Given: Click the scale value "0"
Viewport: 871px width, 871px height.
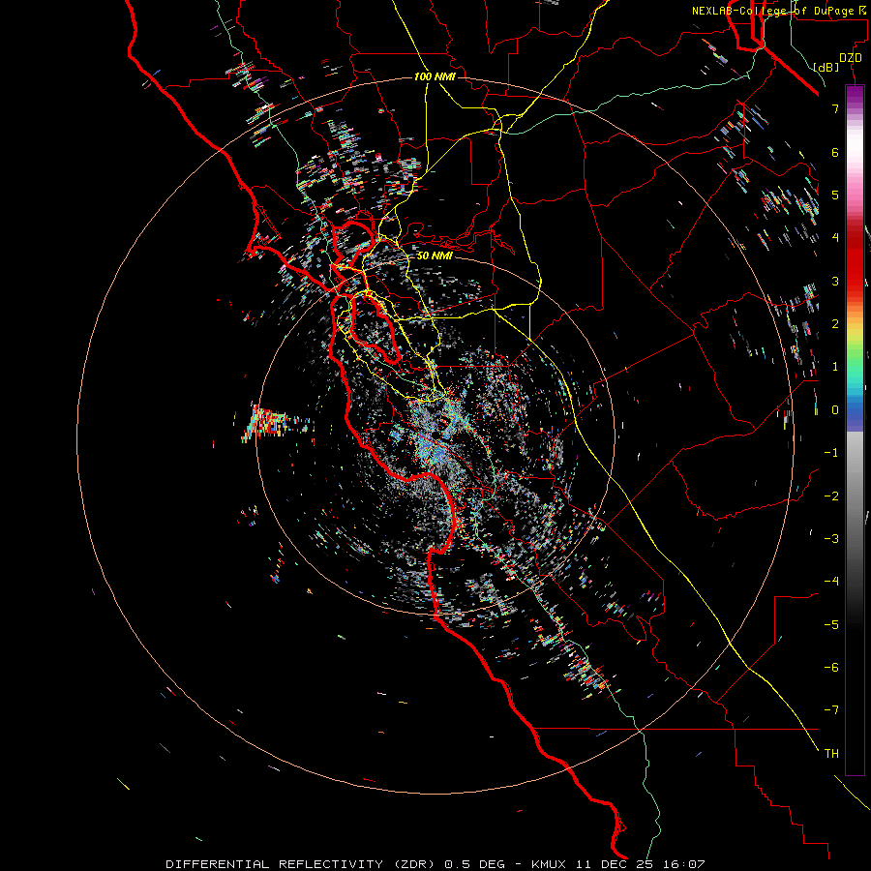Looking at the screenshot, I should pyautogui.click(x=835, y=410).
